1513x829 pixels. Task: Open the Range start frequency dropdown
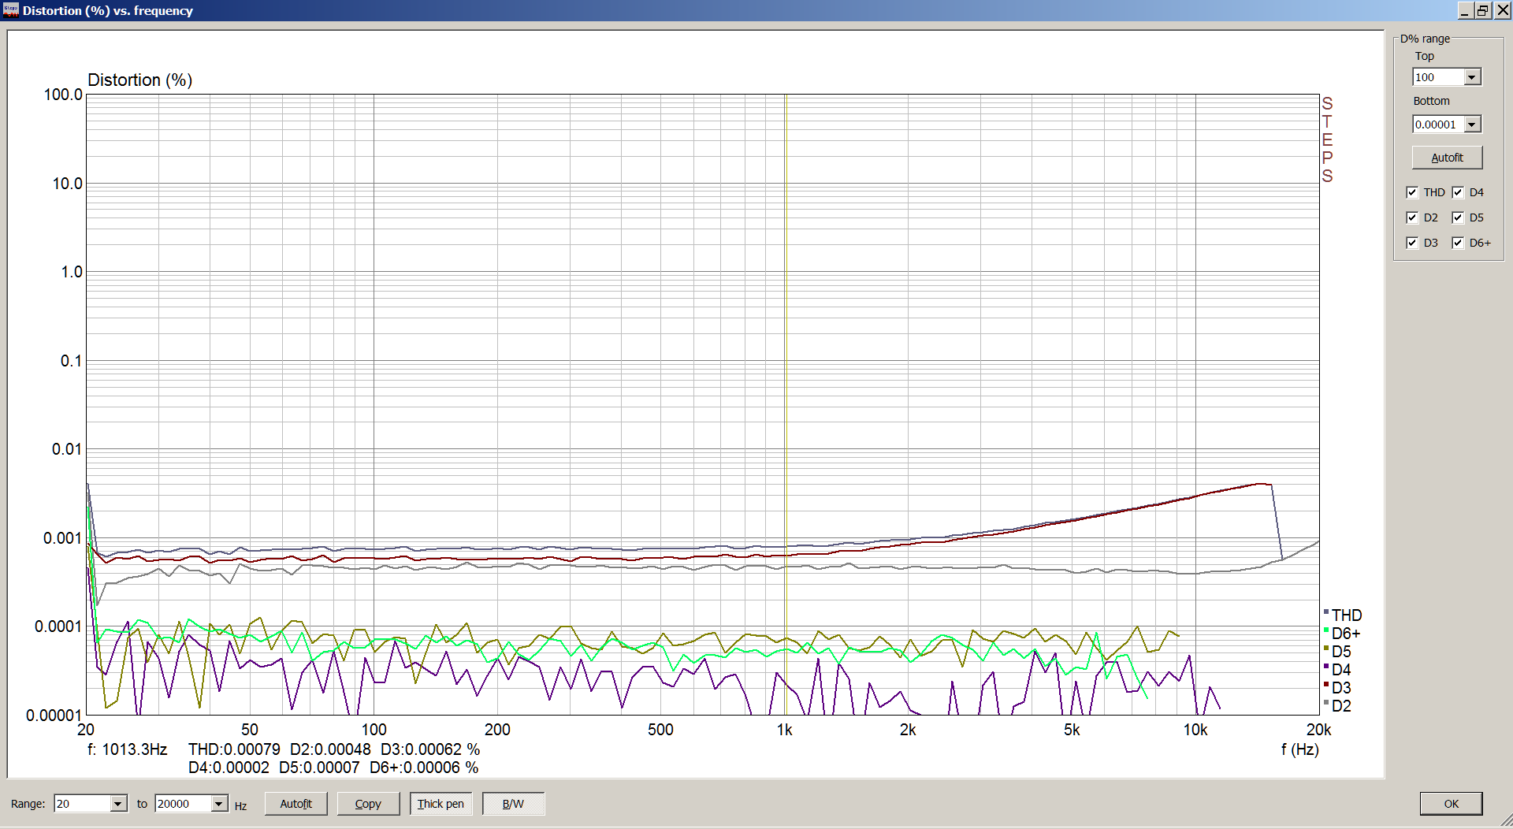coord(118,804)
